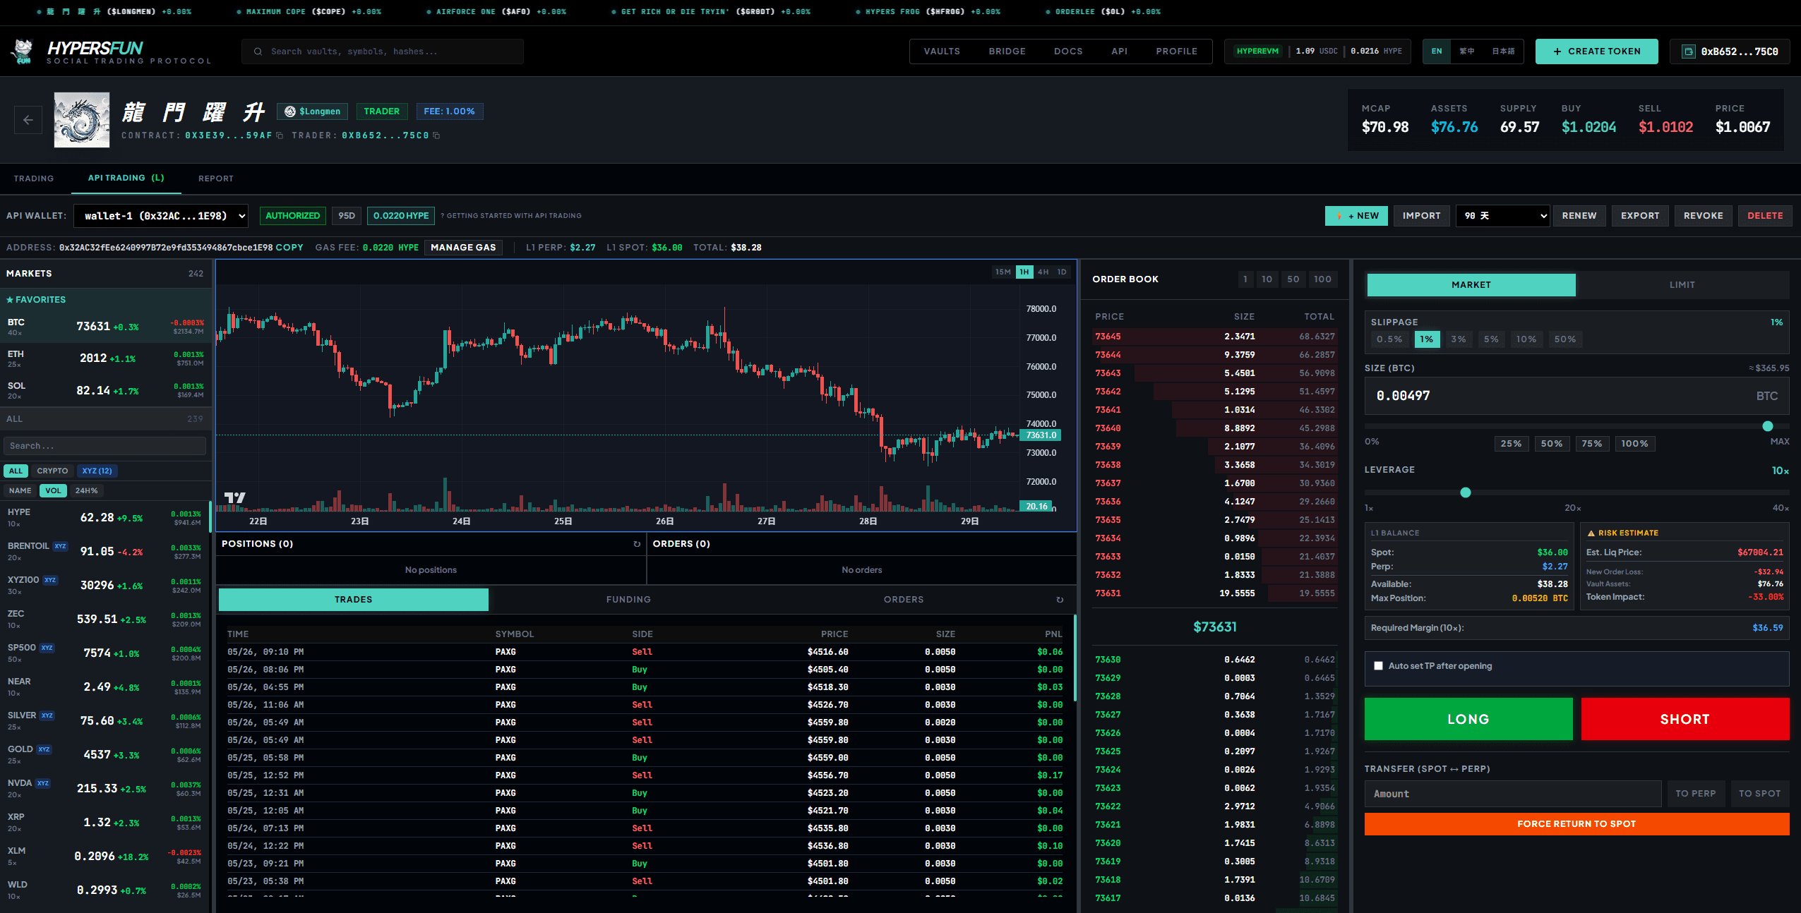Refresh the Positions panel
Screen dimensions: 1801x913
click(637, 544)
